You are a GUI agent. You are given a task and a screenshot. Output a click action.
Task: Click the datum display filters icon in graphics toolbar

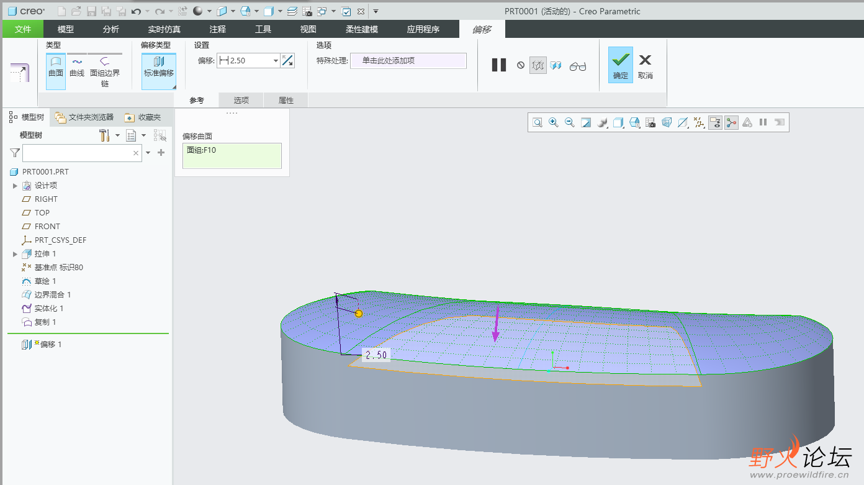(x=699, y=122)
